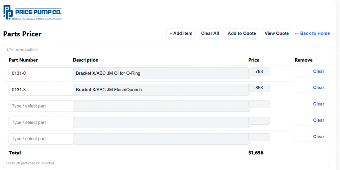Clear the 0131-0 bracket row

318,71
